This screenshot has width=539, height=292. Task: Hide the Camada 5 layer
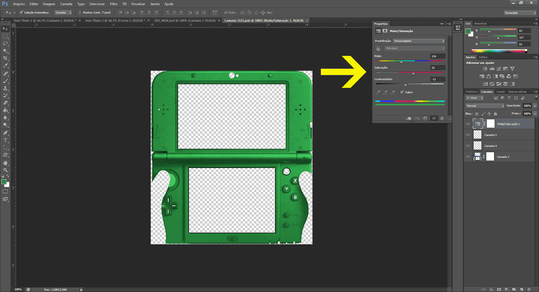[x=468, y=135]
